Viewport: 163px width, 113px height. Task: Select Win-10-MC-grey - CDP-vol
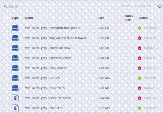coord(43,78)
